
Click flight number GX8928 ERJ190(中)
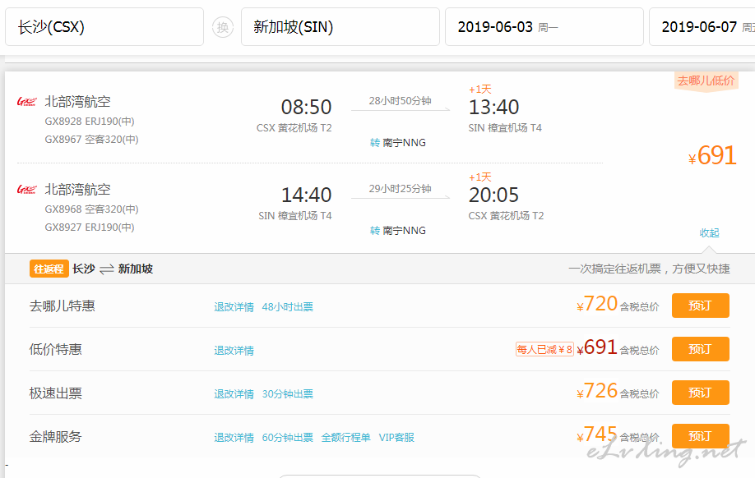click(x=90, y=122)
